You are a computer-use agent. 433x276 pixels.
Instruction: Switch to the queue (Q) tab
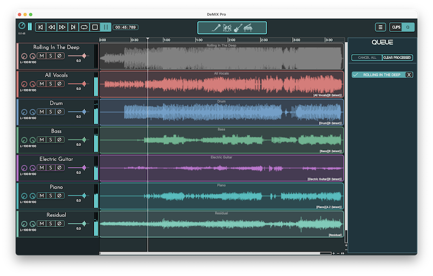(x=408, y=27)
